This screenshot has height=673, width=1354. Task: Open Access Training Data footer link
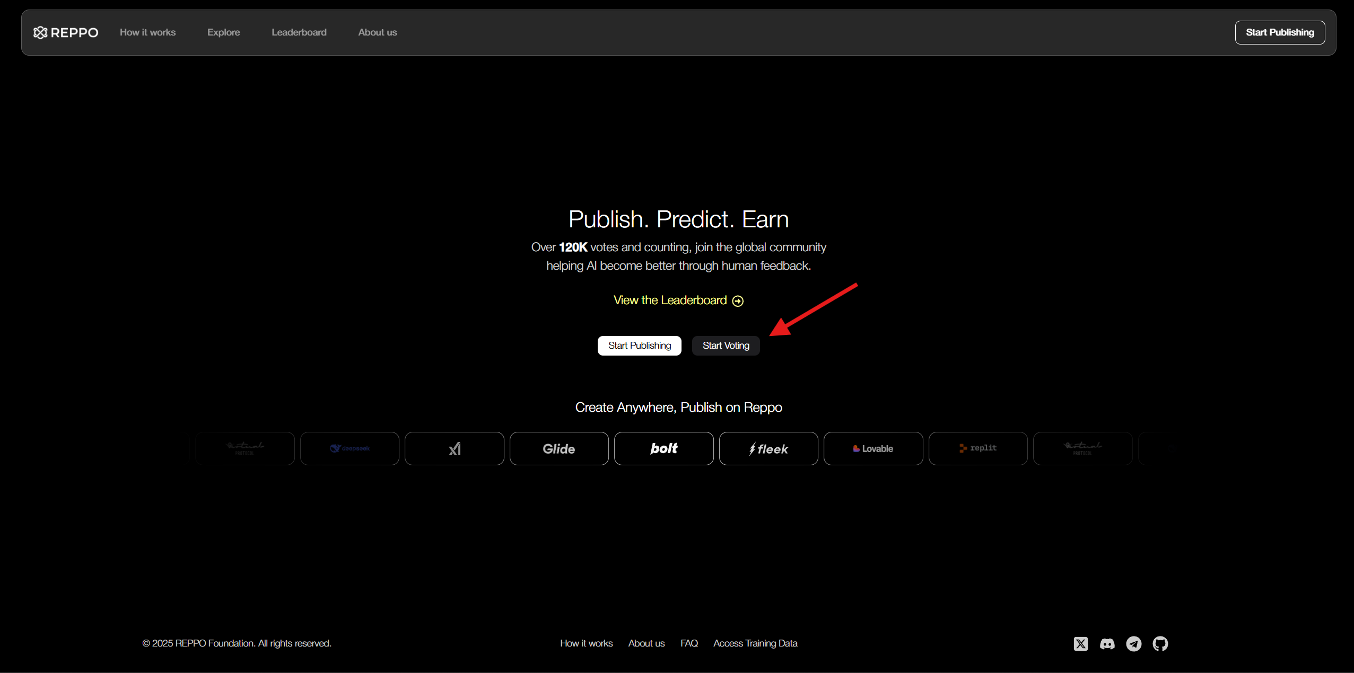pyautogui.click(x=755, y=643)
